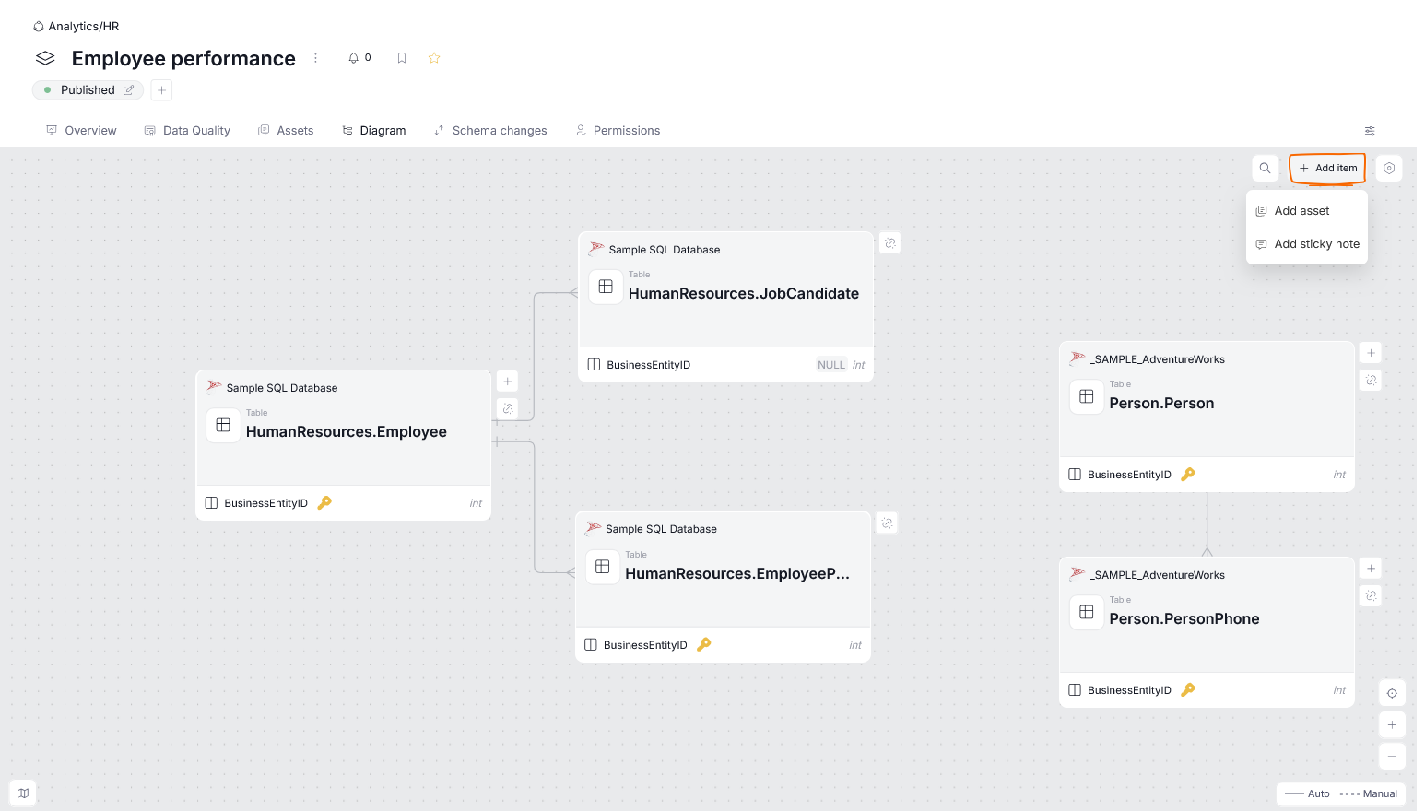Click the link icon beside HumanResources.Employee card
Viewport: 1425px width, 811px height.
507,408
